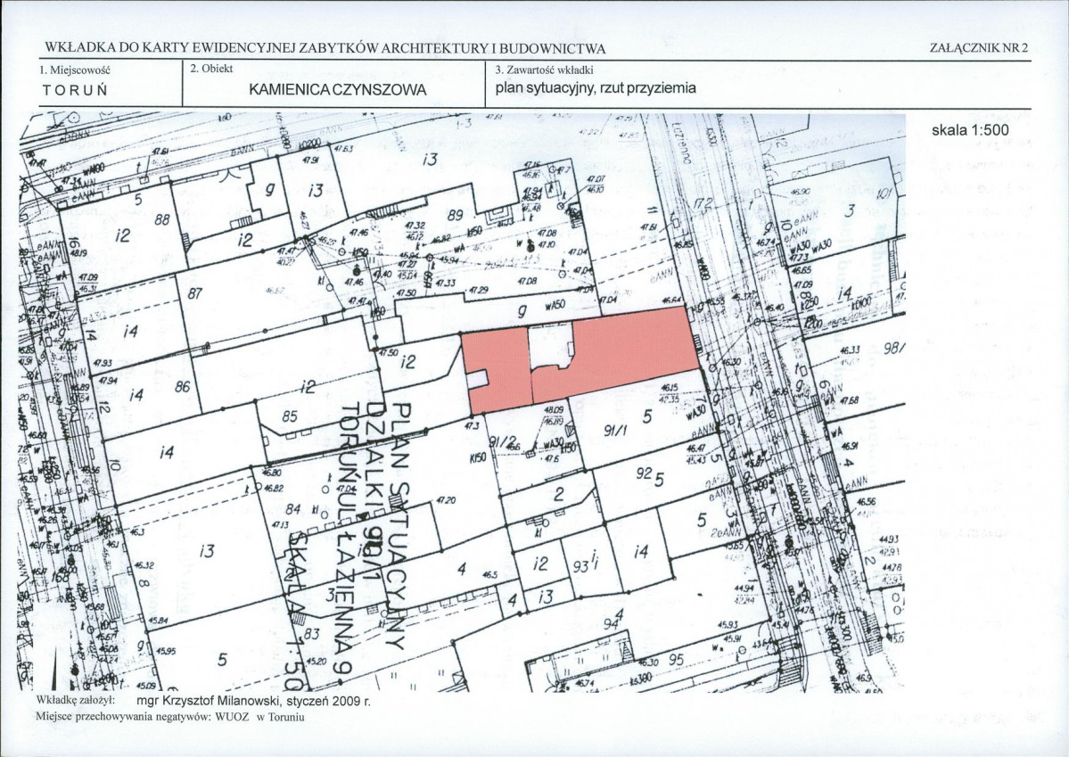Click parcel number 89 on the map
Image resolution: width=1069 pixels, height=757 pixels.
(455, 214)
